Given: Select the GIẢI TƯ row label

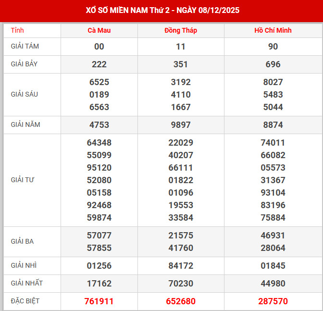Looking at the screenshot, I should pyautogui.click(x=23, y=180).
